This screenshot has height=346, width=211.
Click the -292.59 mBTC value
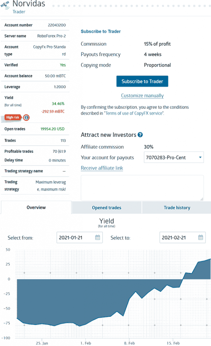[53, 112]
